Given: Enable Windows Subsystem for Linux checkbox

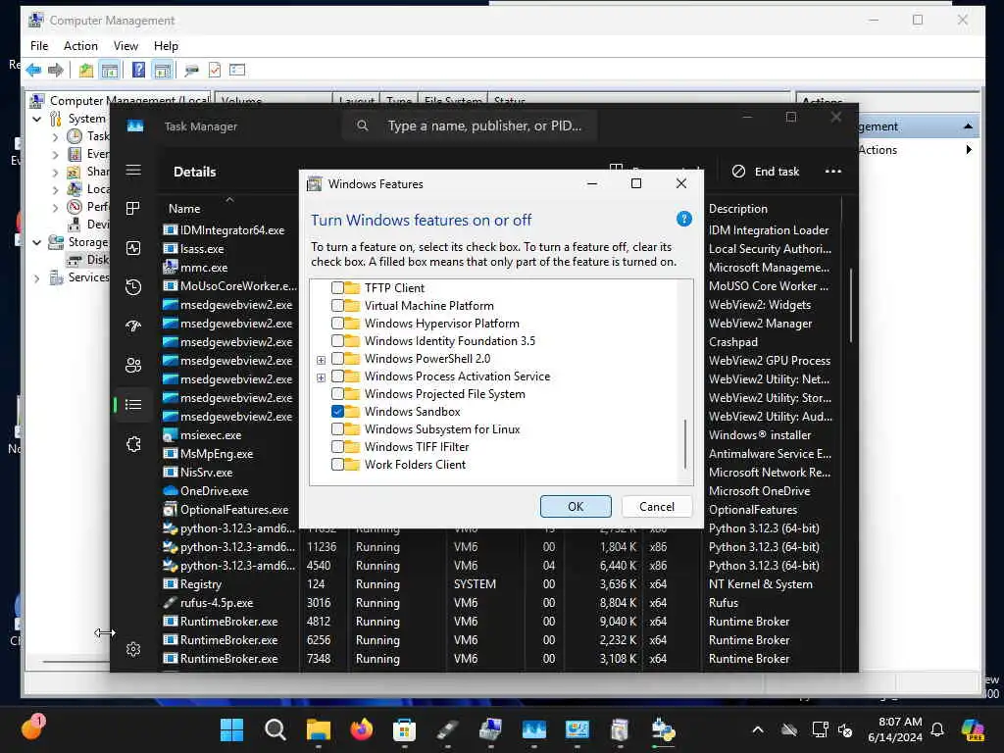Looking at the screenshot, I should click(x=337, y=429).
